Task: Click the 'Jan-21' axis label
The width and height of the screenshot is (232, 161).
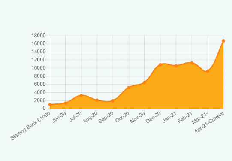Action: tap(170, 117)
